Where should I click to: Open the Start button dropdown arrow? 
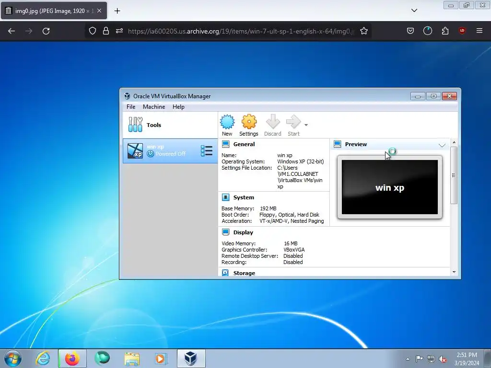tap(306, 125)
